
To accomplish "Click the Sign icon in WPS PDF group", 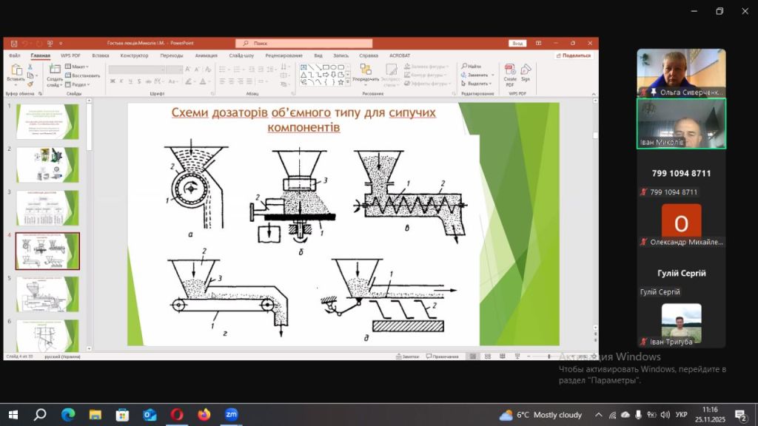I will [x=526, y=74].
